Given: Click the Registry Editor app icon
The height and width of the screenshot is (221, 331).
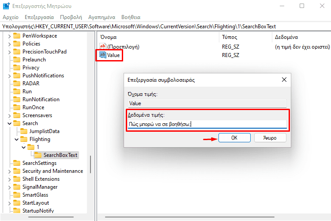Looking at the screenshot, I should pos(6,6).
